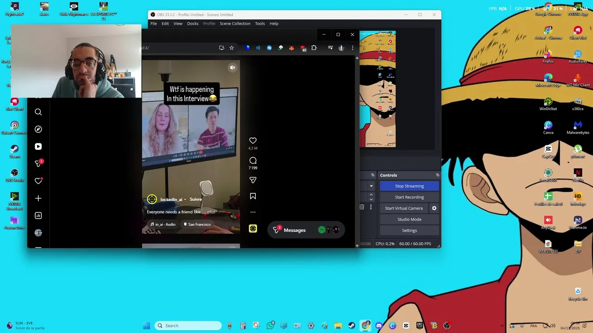Open Windows Start menu
This screenshot has width=593, height=333.
[146, 326]
